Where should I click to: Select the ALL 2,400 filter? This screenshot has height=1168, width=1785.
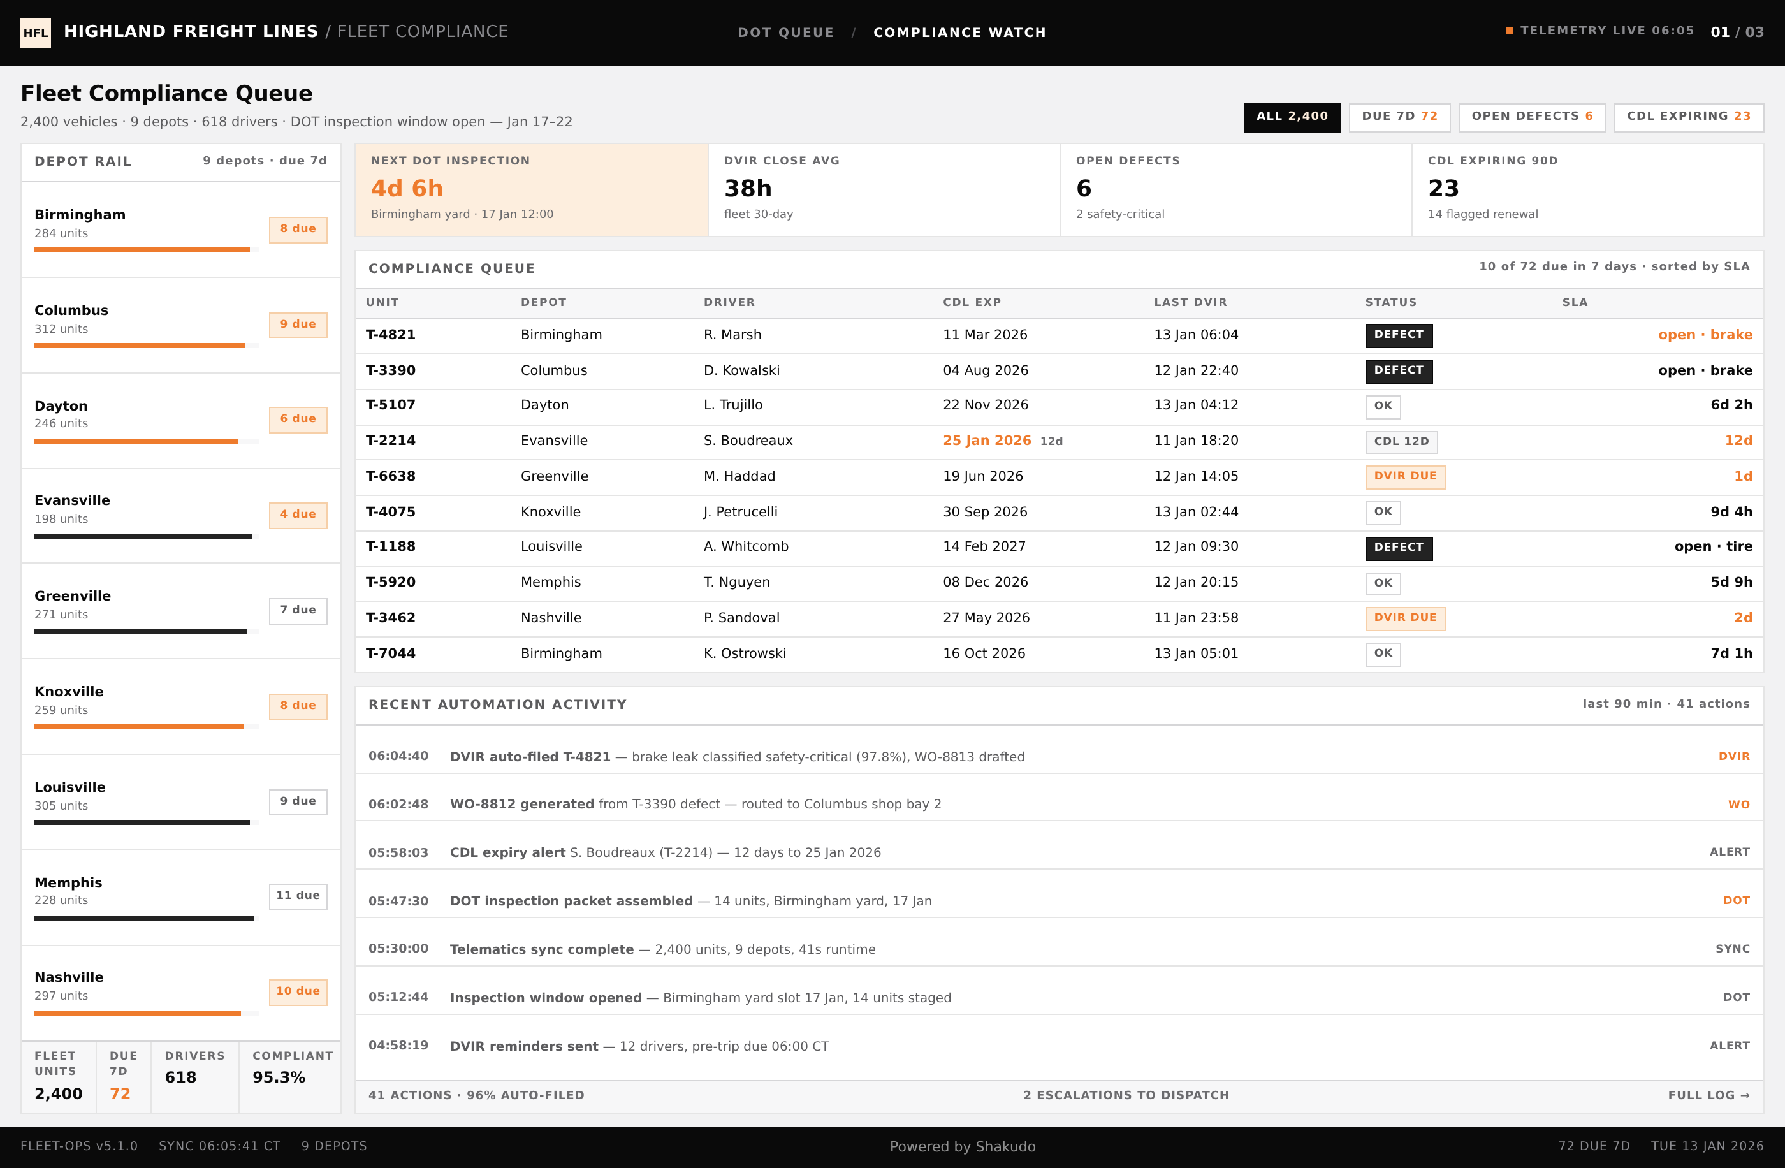(1292, 116)
